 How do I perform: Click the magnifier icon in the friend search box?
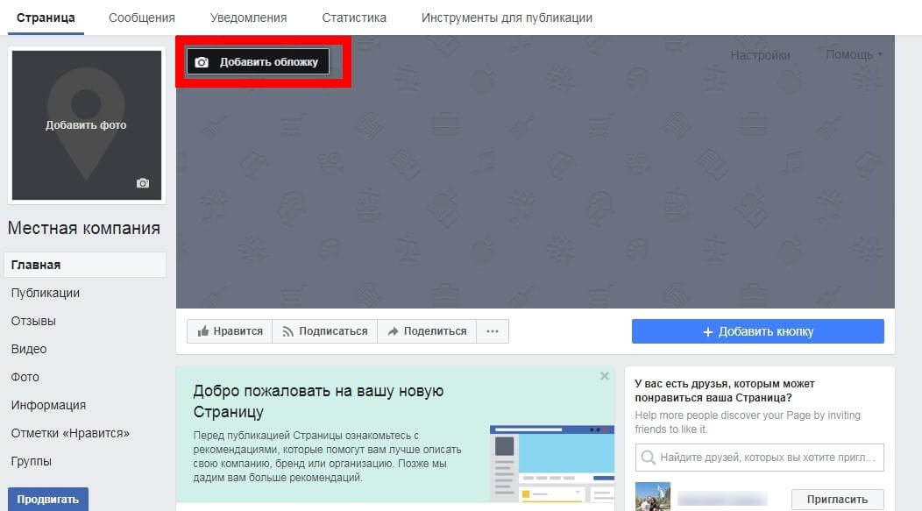pyautogui.click(x=647, y=457)
